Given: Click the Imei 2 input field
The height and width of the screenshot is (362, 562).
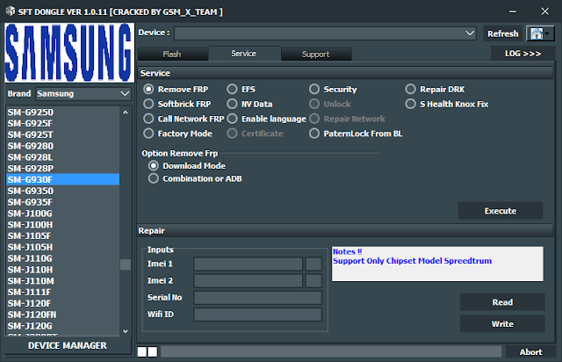Looking at the screenshot, I should tap(248, 280).
